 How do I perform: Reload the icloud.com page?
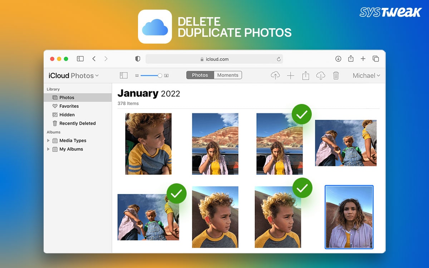(278, 59)
